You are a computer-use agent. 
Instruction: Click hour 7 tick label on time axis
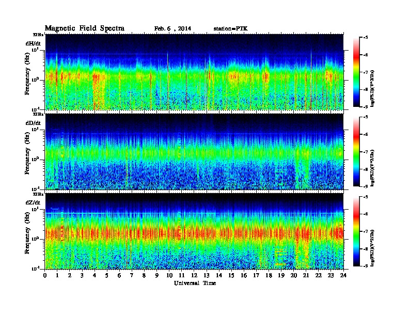(x=132, y=275)
